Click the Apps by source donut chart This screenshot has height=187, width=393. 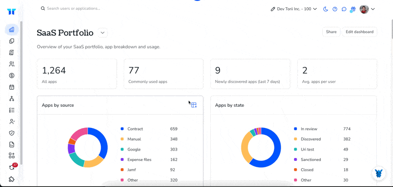[87, 147]
